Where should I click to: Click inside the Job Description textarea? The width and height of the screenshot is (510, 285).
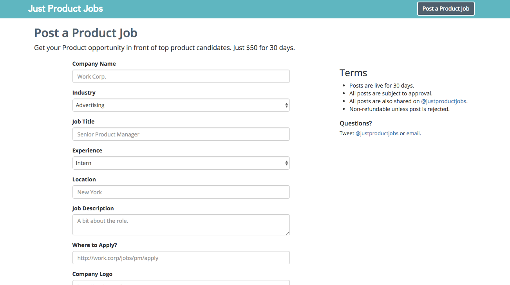coord(181,224)
